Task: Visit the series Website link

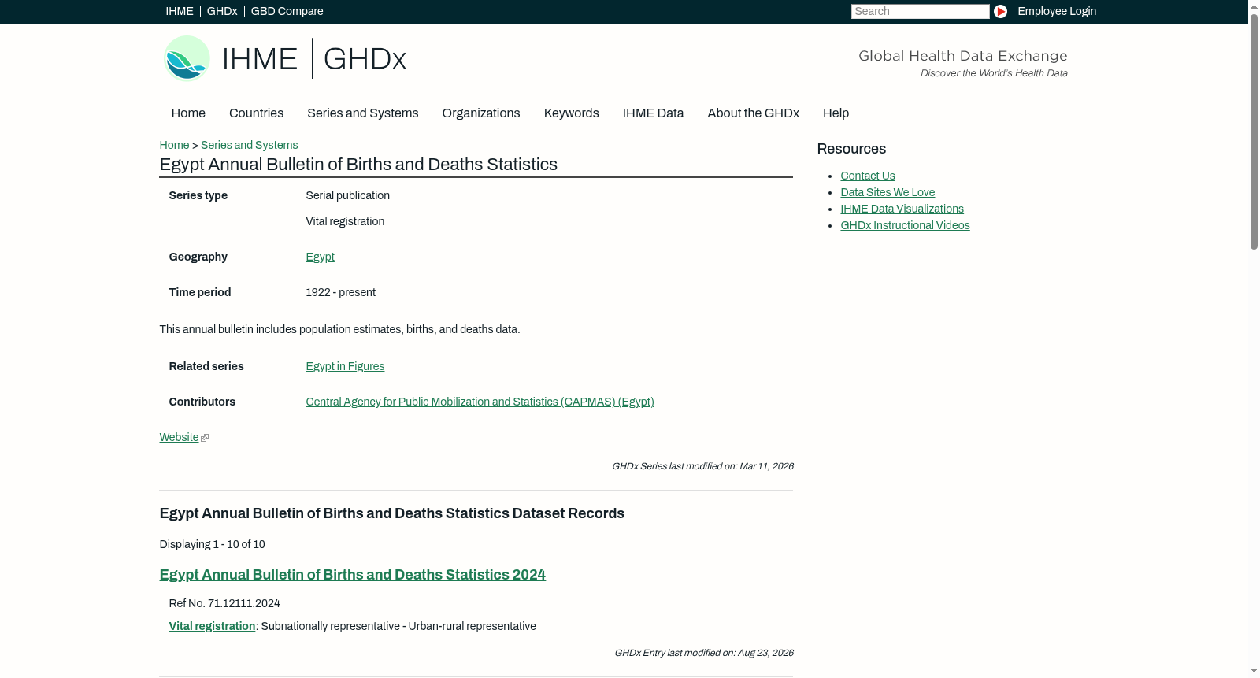Action: [179, 437]
